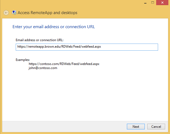170x134 pixels.
Task: Go back with the circular arrow button
Action: [6, 13]
